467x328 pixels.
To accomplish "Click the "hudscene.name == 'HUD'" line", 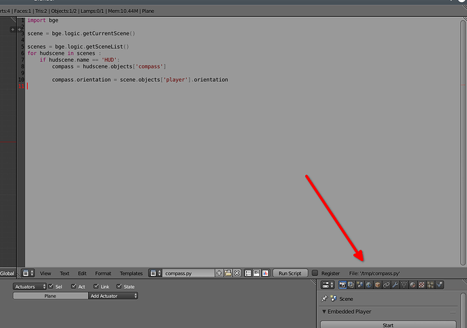I will click(x=79, y=60).
